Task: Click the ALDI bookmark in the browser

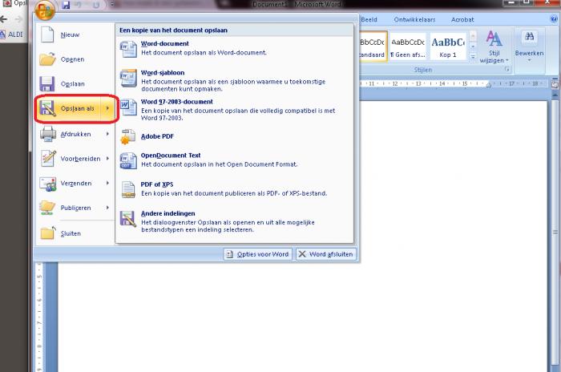Action: (x=12, y=34)
